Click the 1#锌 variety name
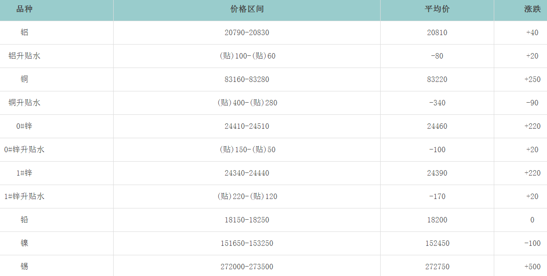547x276 pixels. point(24,173)
